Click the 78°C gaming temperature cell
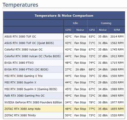Screen dimensions: 127x120 (92, 102)
